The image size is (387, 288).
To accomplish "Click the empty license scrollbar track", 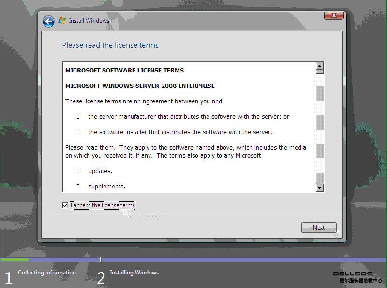I will coord(320,129).
